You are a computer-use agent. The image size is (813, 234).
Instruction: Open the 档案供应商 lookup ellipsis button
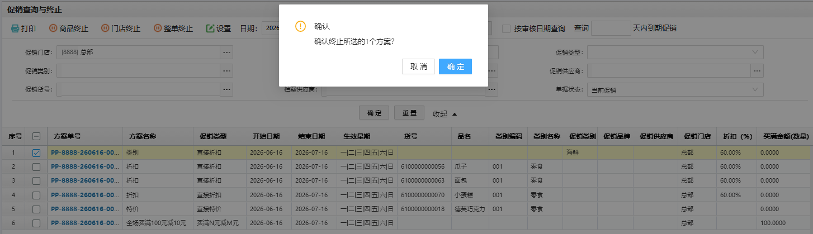click(x=491, y=89)
